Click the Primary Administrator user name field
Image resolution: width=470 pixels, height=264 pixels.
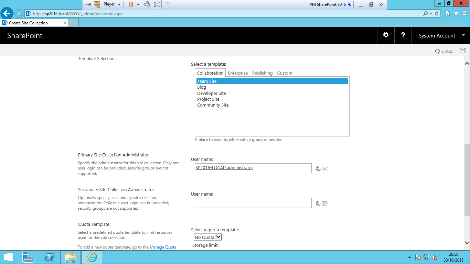tap(253, 168)
